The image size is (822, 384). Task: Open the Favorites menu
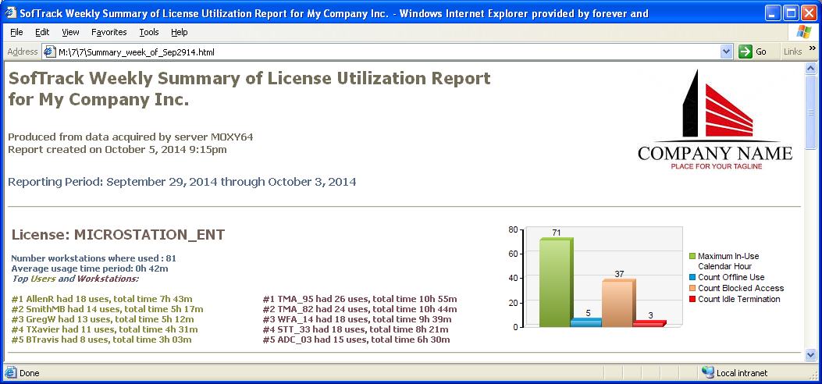(109, 32)
